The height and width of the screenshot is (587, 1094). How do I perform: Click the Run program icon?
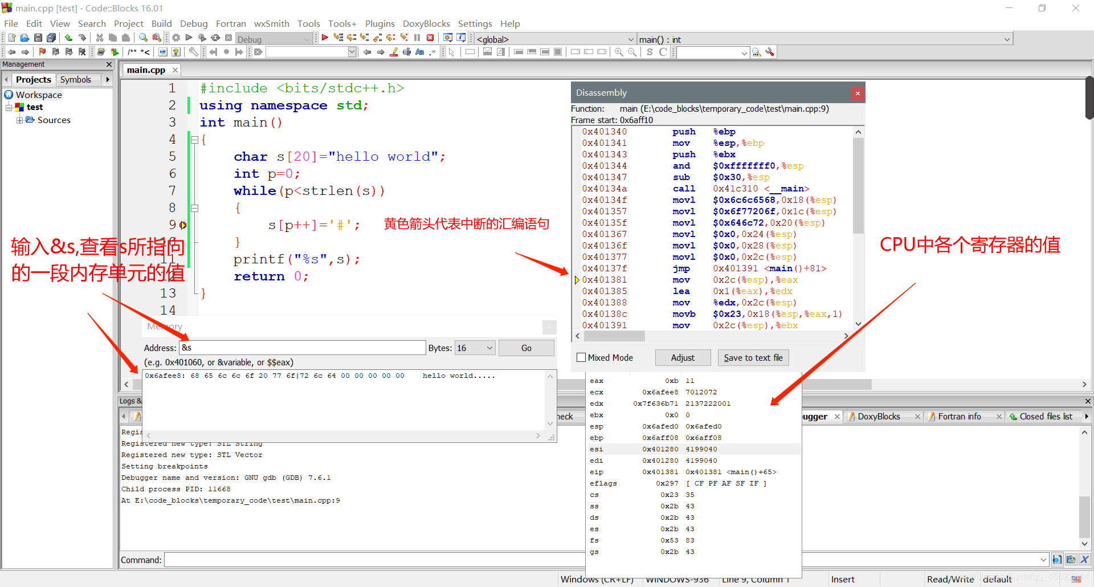(x=189, y=38)
